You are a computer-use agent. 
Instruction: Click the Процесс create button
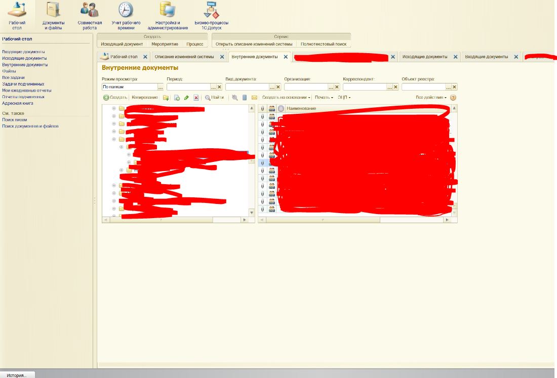195,44
